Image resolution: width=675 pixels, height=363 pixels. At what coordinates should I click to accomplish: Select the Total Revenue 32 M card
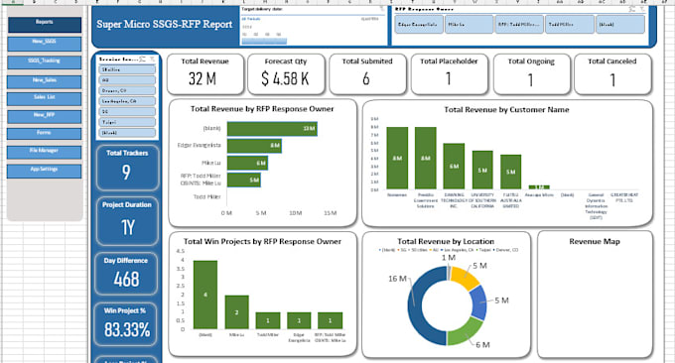(204, 74)
